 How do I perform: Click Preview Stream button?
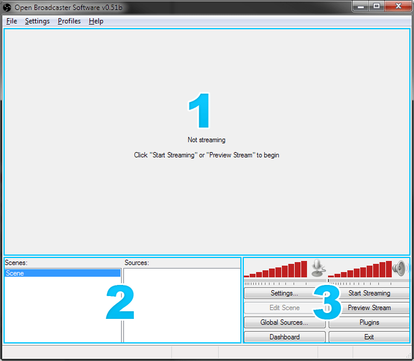click(x=369, y=308)
